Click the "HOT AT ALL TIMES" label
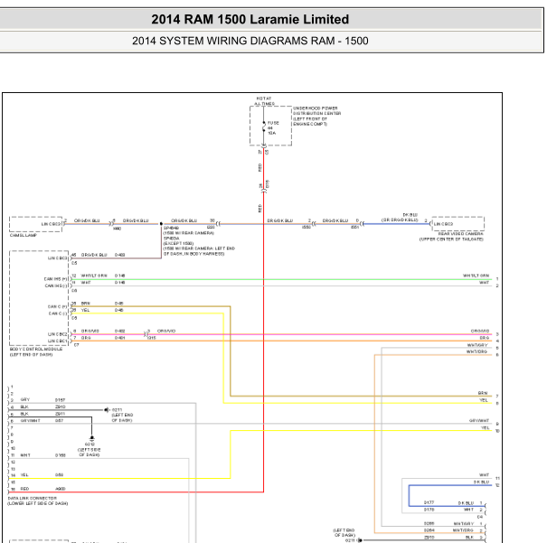The height and width of the screenshot is (543, 547). [x=264, y=101]
